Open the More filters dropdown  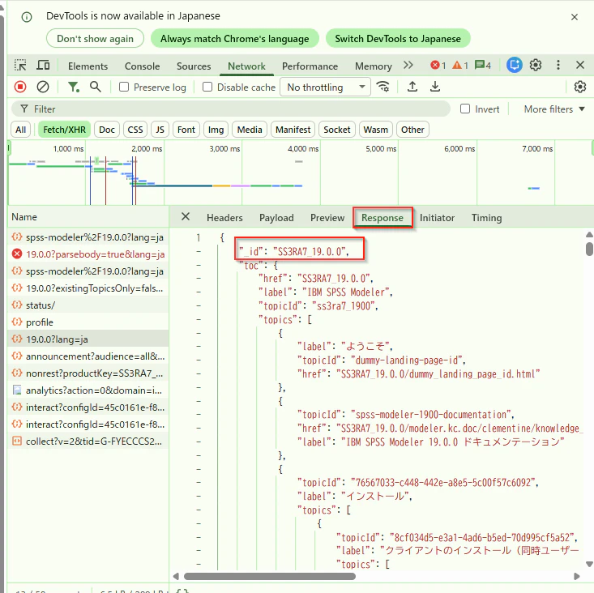coord(553,109)
